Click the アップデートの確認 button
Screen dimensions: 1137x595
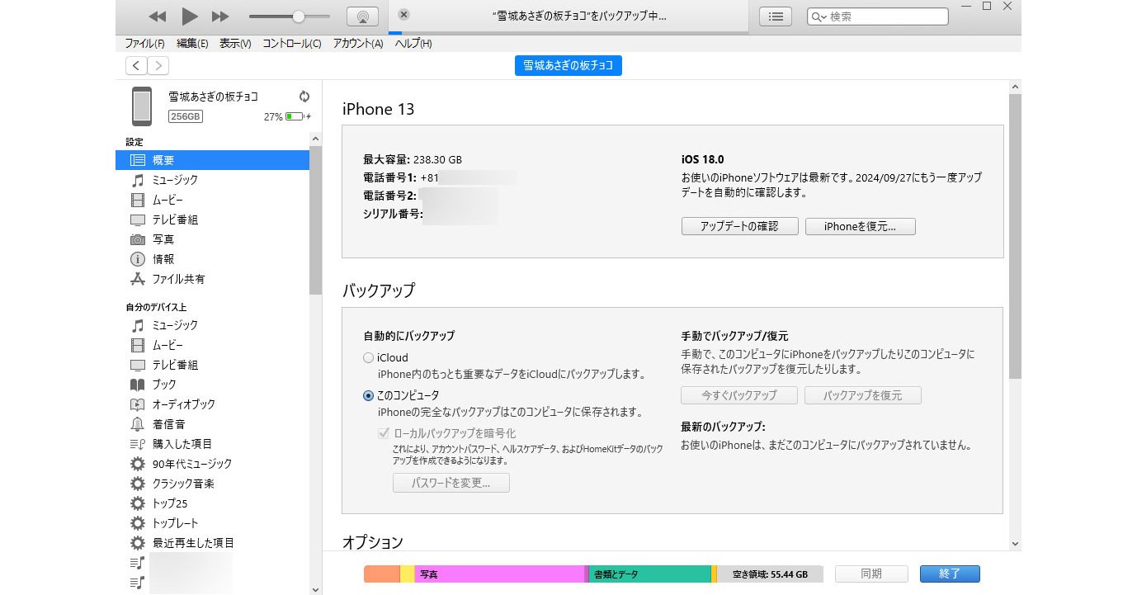tap(739, 225)
